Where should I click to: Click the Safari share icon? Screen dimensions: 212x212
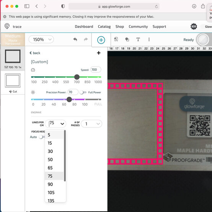203,6
